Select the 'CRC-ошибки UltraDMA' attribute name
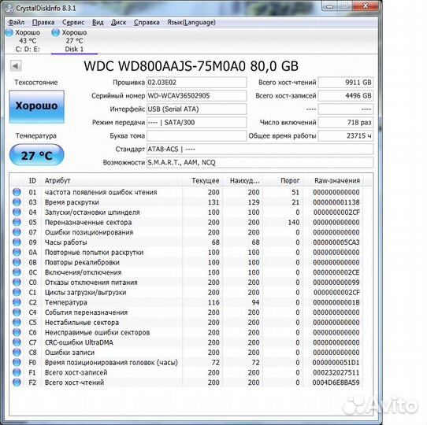The image size is (427, 425). (x=79, y=342)
